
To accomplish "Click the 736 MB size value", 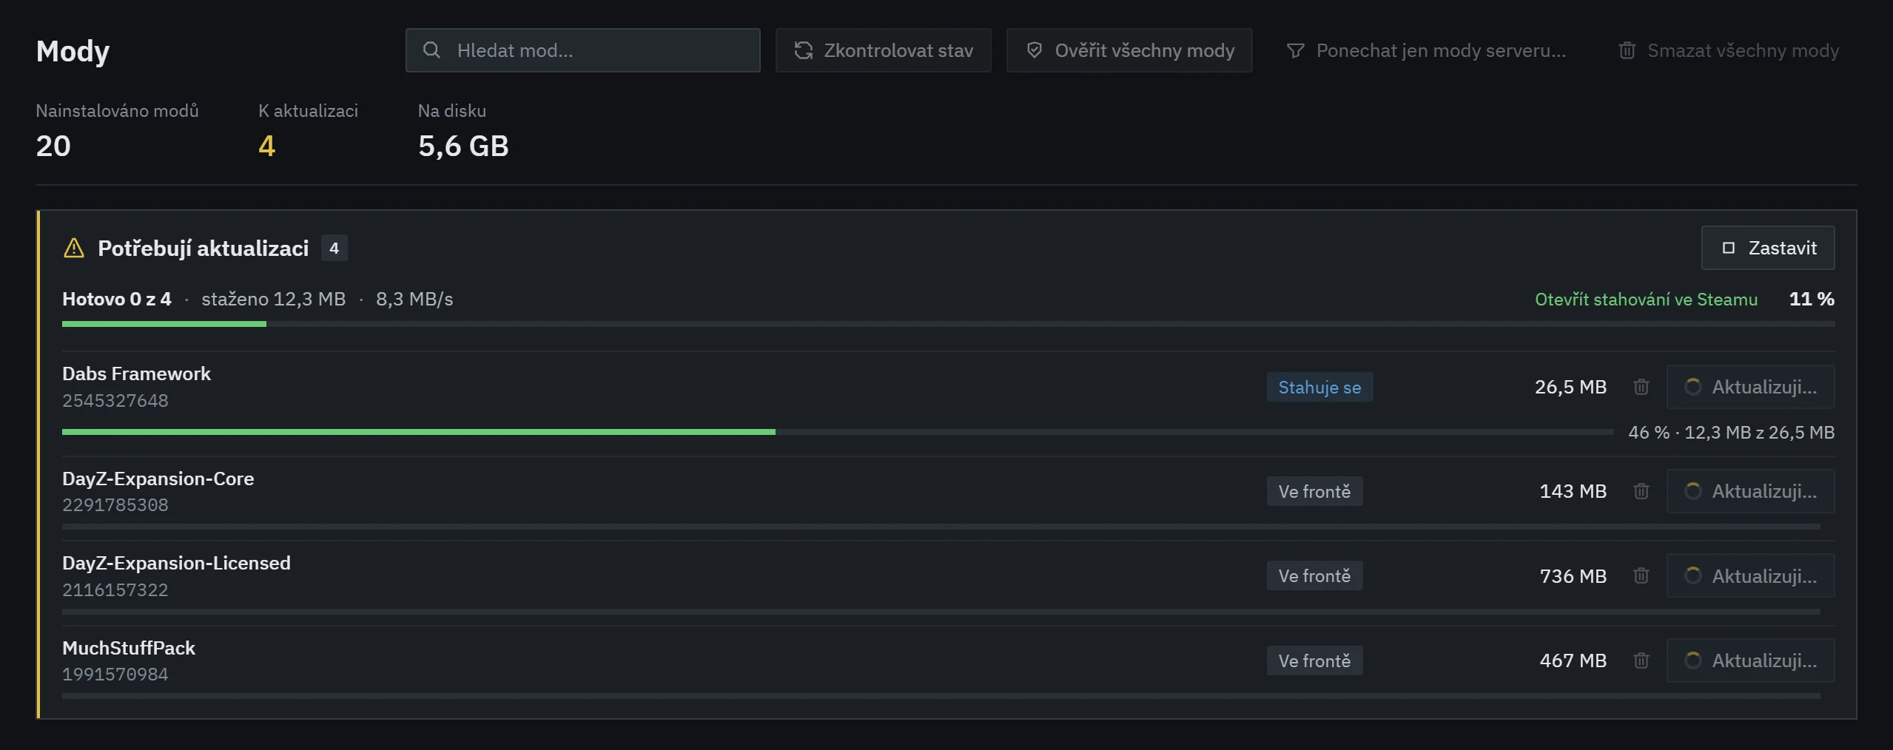I will click(1573, 576).
